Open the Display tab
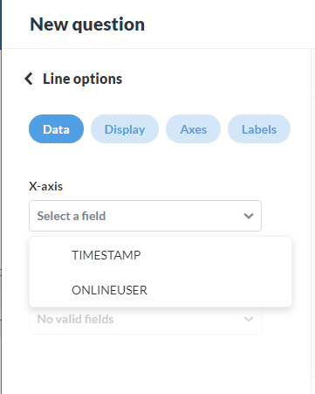 point(125,129)
